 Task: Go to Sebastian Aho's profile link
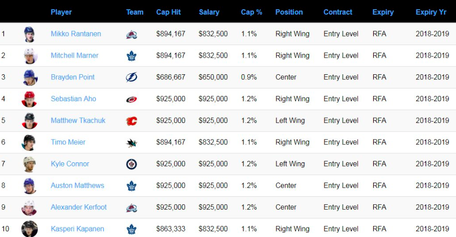pyautogui.click(x=73, y=99)
